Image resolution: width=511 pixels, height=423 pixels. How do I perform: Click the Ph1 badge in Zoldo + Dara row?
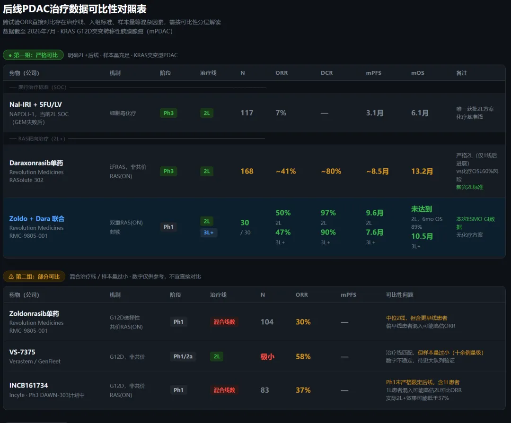(168, 227)
